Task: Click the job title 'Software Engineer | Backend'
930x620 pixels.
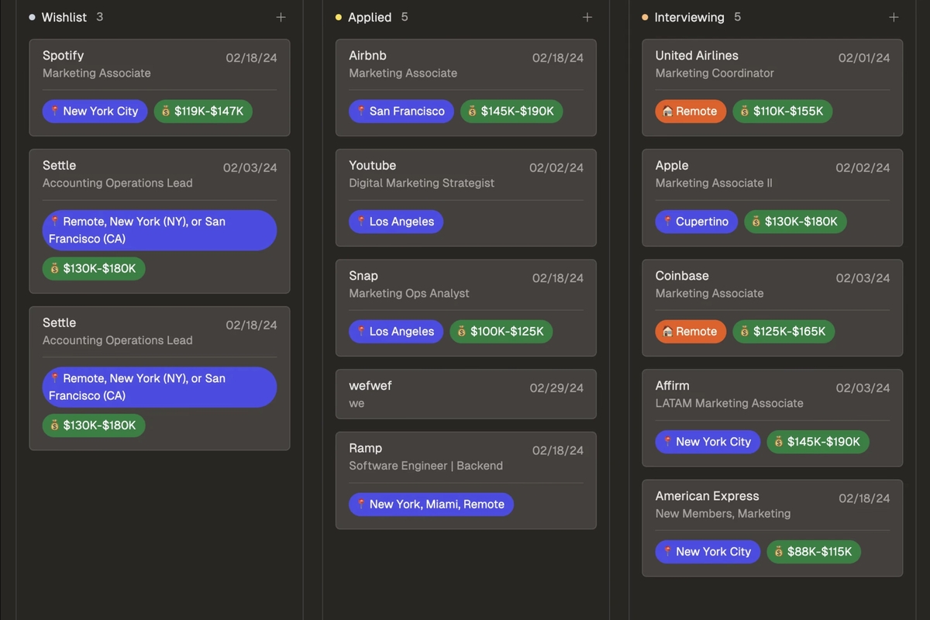Action: [426, 466]
